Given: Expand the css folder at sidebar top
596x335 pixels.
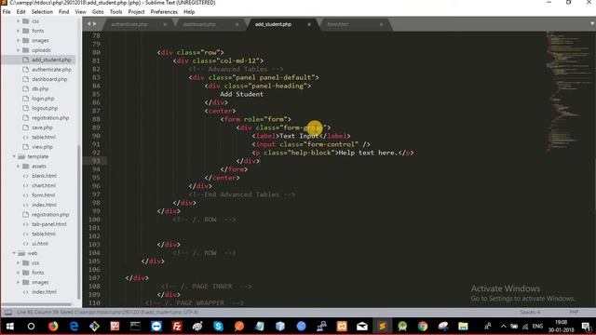Looking at the screenshot, I should click(x=18, y=20).
